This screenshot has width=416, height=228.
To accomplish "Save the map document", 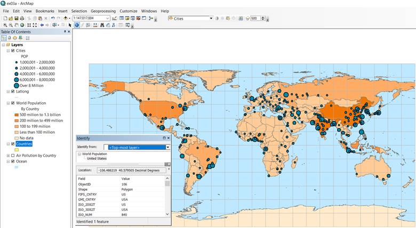I will [x=16, y=18].
